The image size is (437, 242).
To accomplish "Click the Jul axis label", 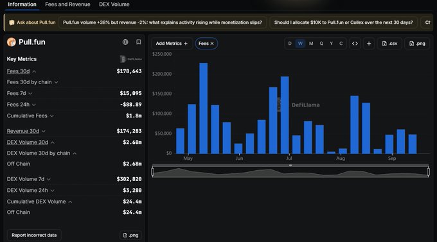I will (x=289, y=158).
